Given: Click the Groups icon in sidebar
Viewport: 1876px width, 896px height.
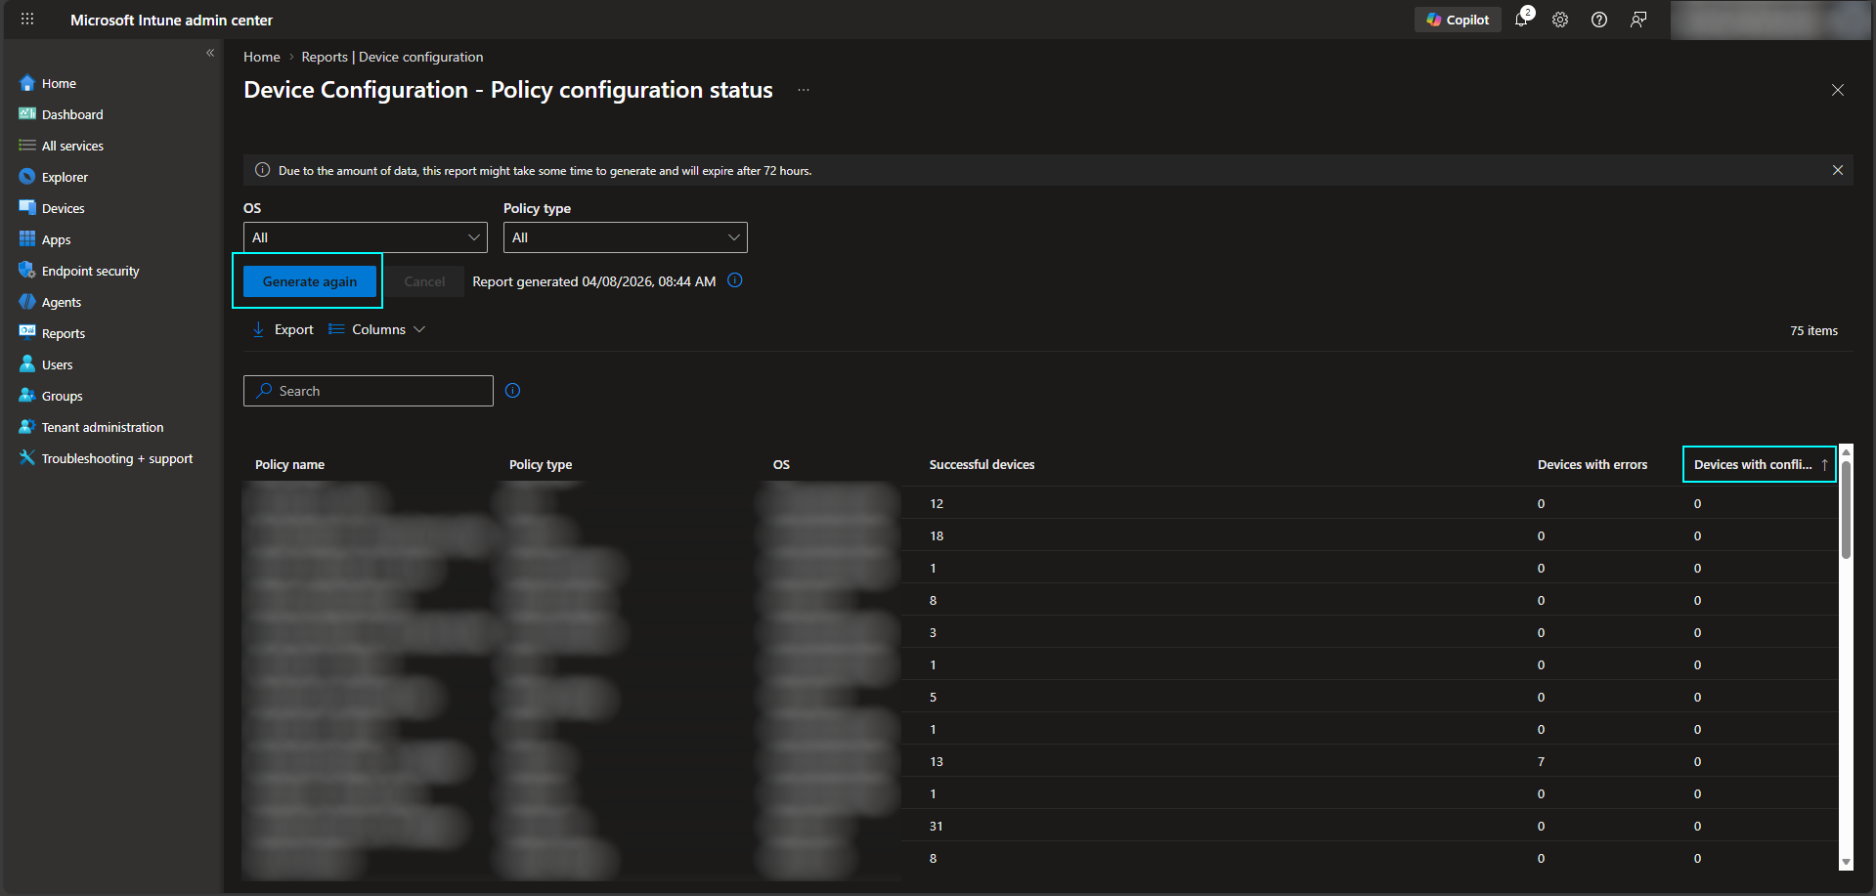Looking at the screenshot, I should tap(27, 396).
